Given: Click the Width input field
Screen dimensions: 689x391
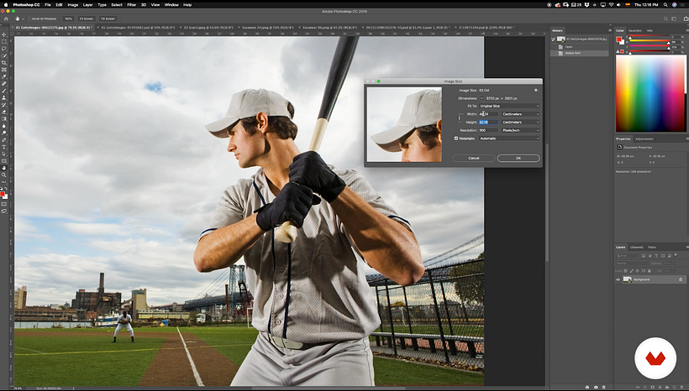Looking at the screenshot, I should pyautogui.click(x=488, y=114).
